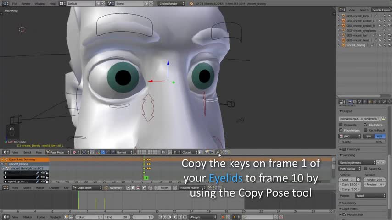The height and width of the screenshot is (220, 392).
Task: Toggle the Cache Result checkbox
Action: click(365, 130)
